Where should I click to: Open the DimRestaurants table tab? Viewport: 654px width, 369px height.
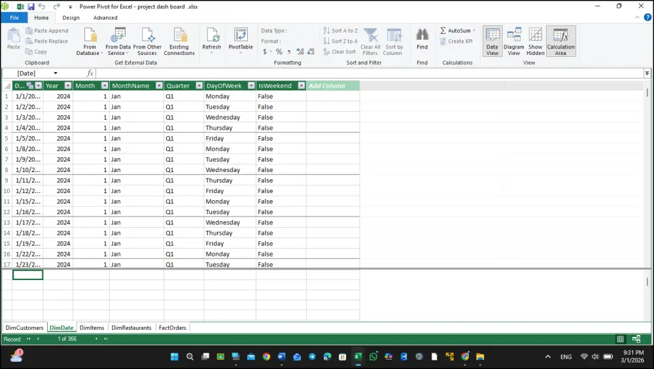[131, 328]
